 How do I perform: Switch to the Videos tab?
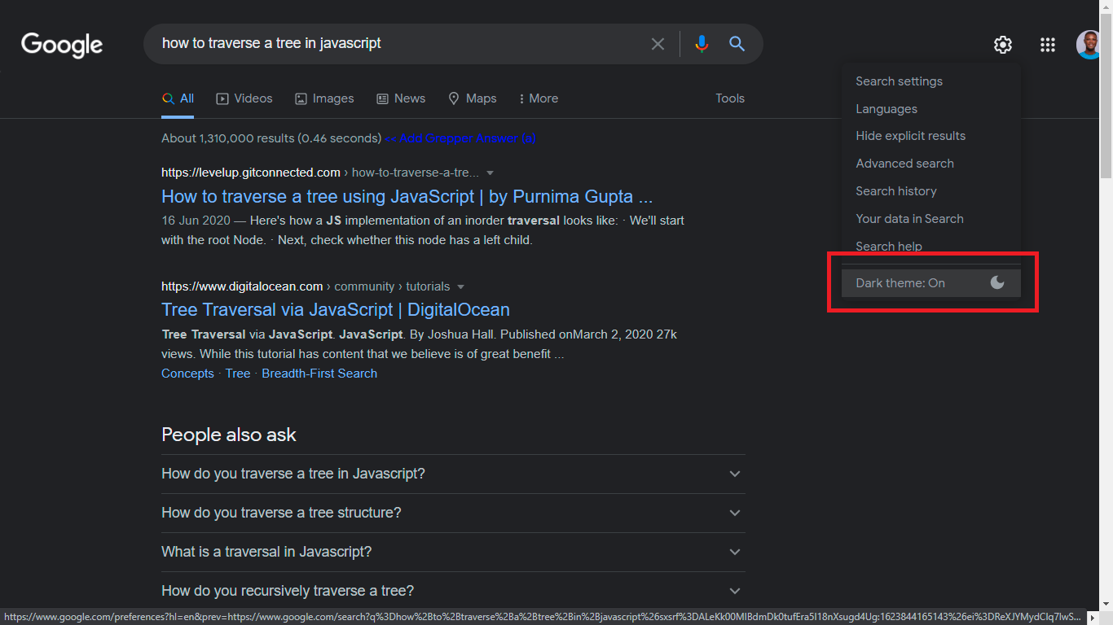(x=244, y=98)
